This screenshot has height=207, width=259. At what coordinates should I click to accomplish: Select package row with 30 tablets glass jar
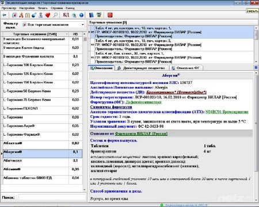(172, 57)
